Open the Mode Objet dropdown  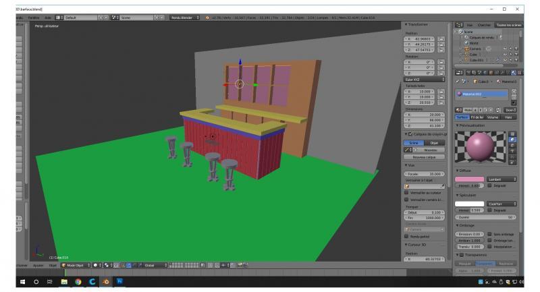point(76,265)
